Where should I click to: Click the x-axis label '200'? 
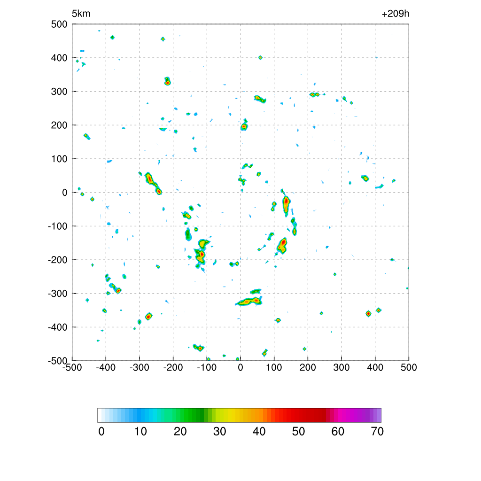tap(308, 367)
